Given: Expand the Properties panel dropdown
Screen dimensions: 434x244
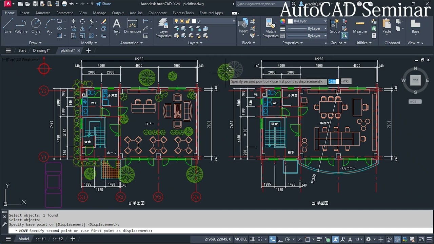Looking at the screenshot, I should coord(293,43).
